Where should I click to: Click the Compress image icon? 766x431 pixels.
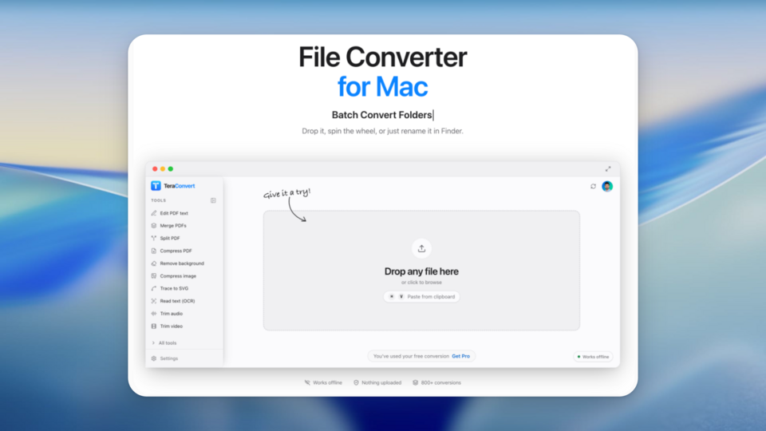(154, 276)
